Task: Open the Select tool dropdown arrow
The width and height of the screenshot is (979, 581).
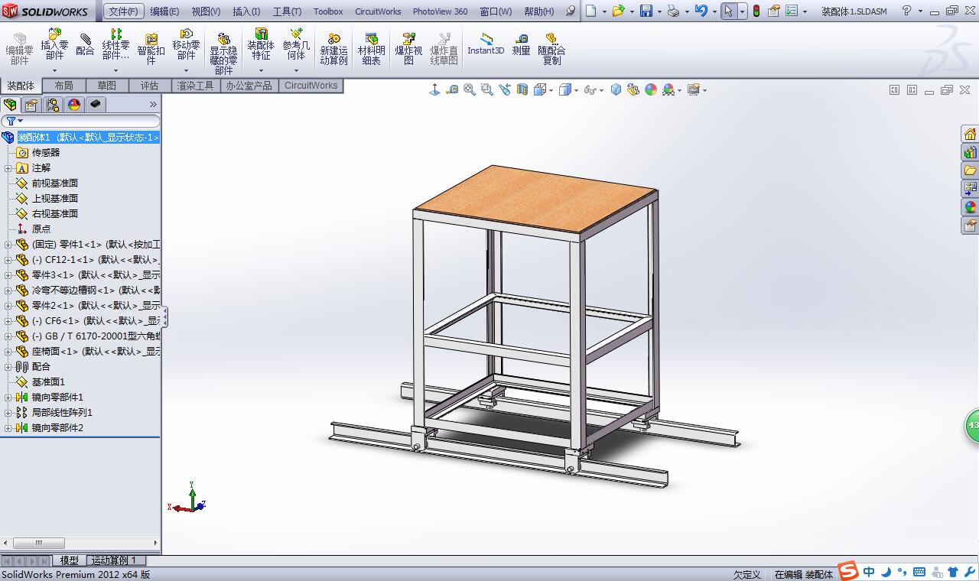Action: [741, 11]
